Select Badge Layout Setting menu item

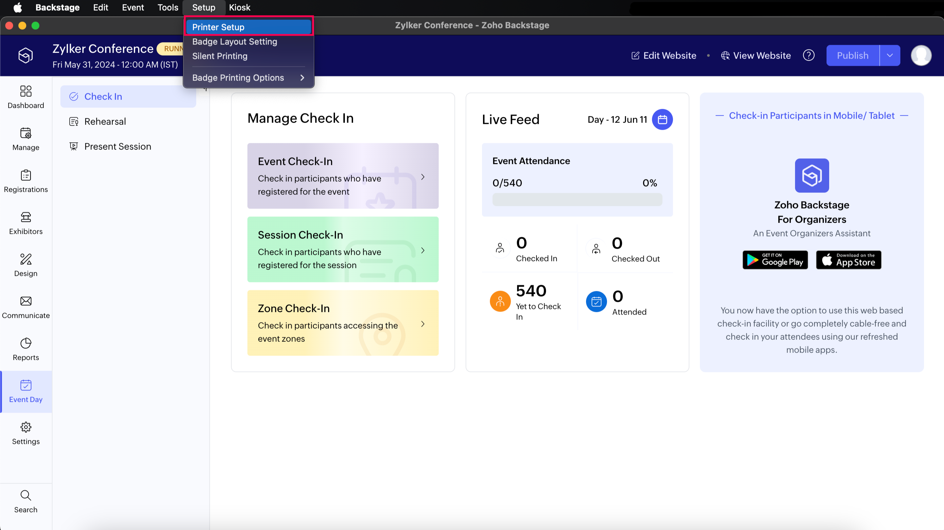coord(235,42)
